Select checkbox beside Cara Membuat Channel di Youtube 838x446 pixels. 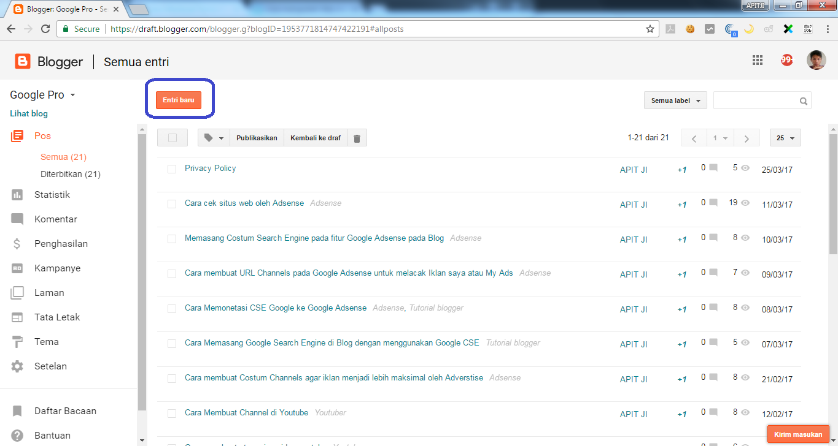coord(172,414)
